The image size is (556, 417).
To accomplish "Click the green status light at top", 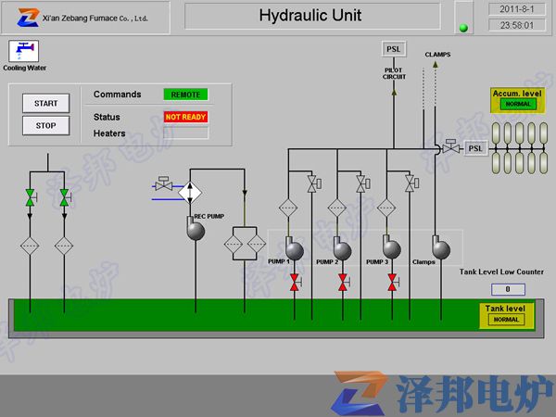I will point(464,28).
